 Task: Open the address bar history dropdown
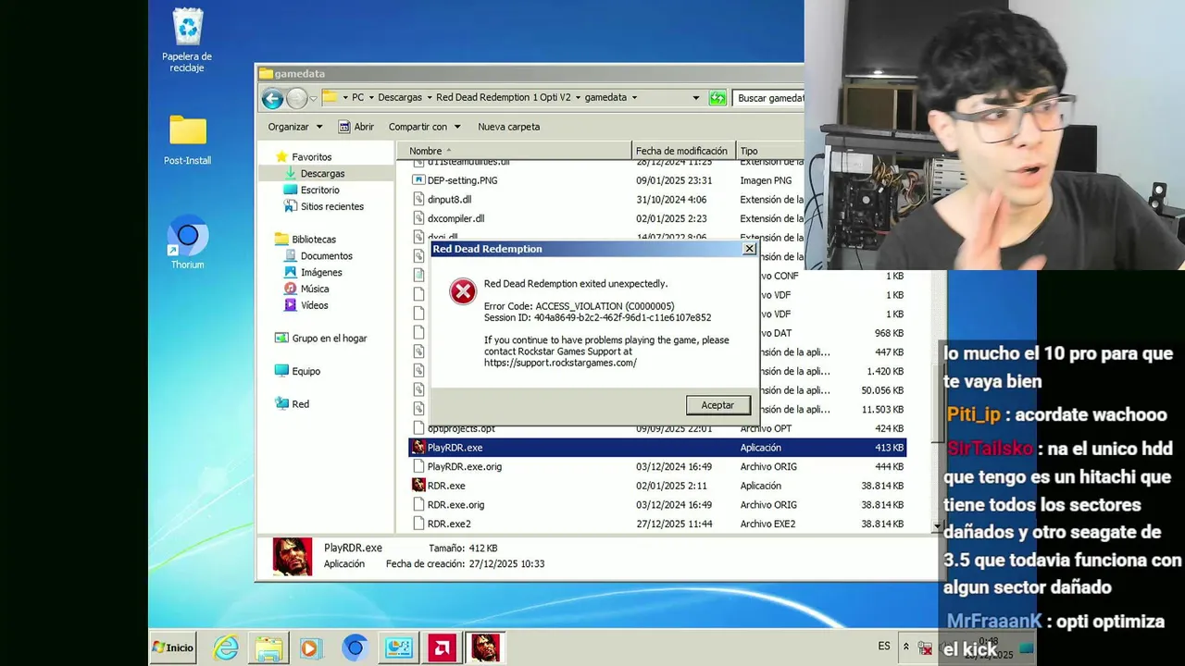[x=696, y=98]
